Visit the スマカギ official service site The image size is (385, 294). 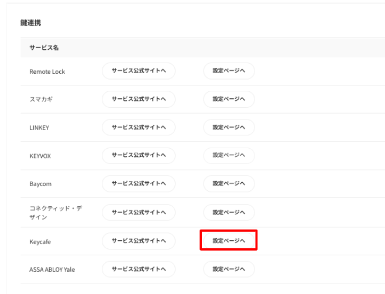pyautogui.click(x=139, y=100)
